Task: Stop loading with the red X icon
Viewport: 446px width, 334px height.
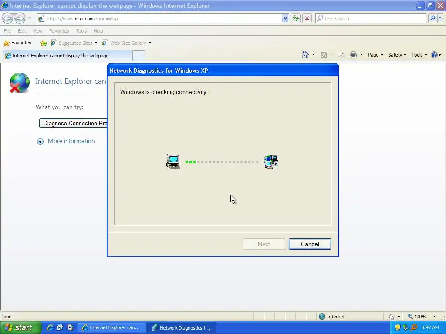Action: click(x=307, y=19)
